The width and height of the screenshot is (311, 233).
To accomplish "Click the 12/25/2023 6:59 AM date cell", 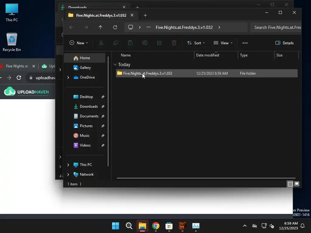I will [212, 73].
